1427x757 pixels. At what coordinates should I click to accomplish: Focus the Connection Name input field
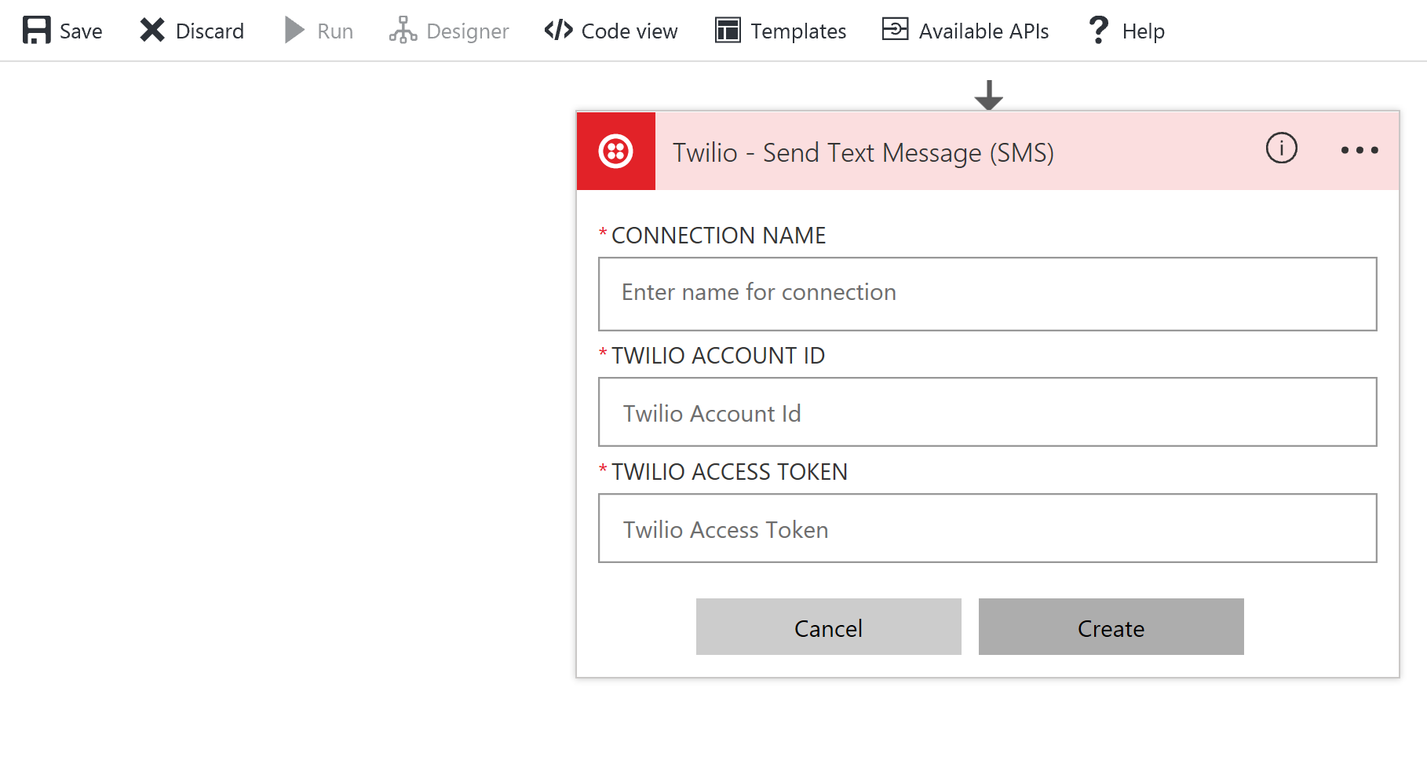[987, 294]
